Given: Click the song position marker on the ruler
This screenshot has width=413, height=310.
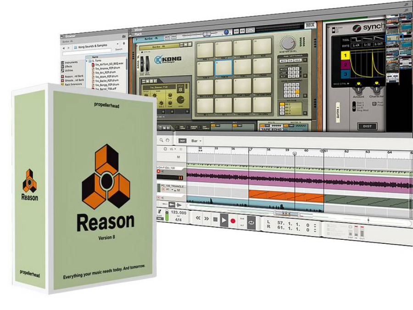Looking at the screenshot, I should point(295,153).
